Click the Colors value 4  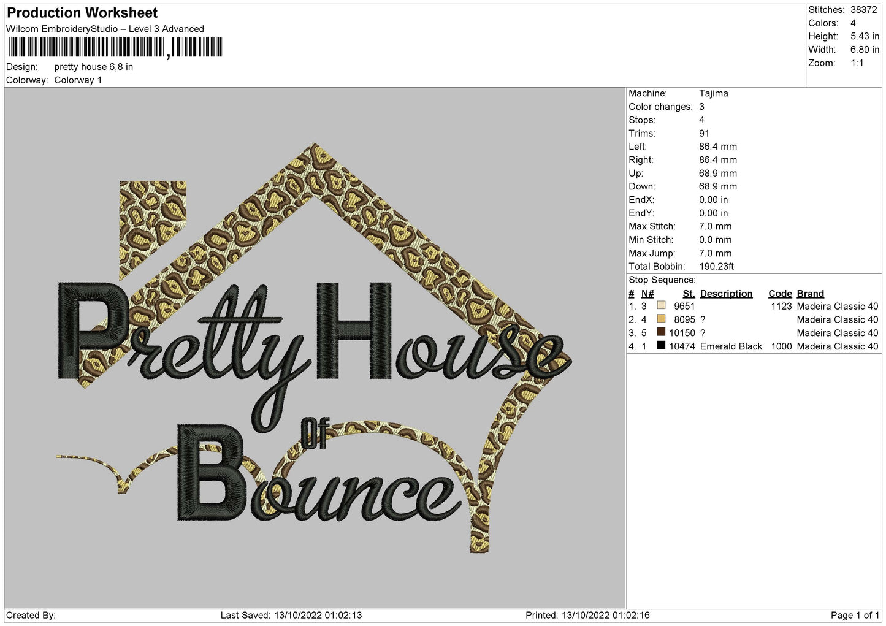(x=853, y=23)
